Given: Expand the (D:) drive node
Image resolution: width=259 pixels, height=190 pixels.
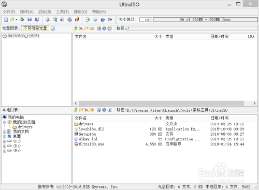Looking at the screenshot, I should (5, 146).
